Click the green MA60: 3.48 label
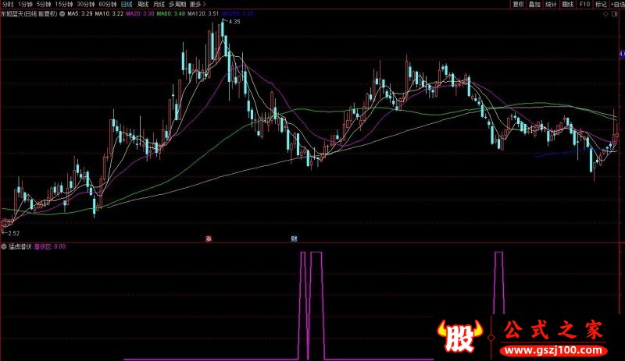 pos(170,13)
